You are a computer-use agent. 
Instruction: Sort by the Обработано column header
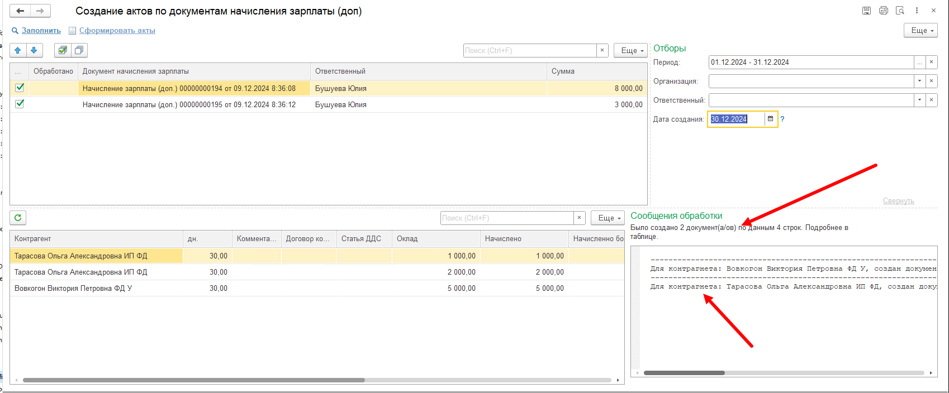tap(53, 71)
